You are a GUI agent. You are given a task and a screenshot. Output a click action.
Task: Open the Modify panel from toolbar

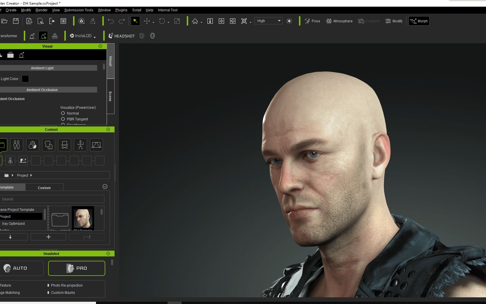pyautogui.click(x=394, y=21)
